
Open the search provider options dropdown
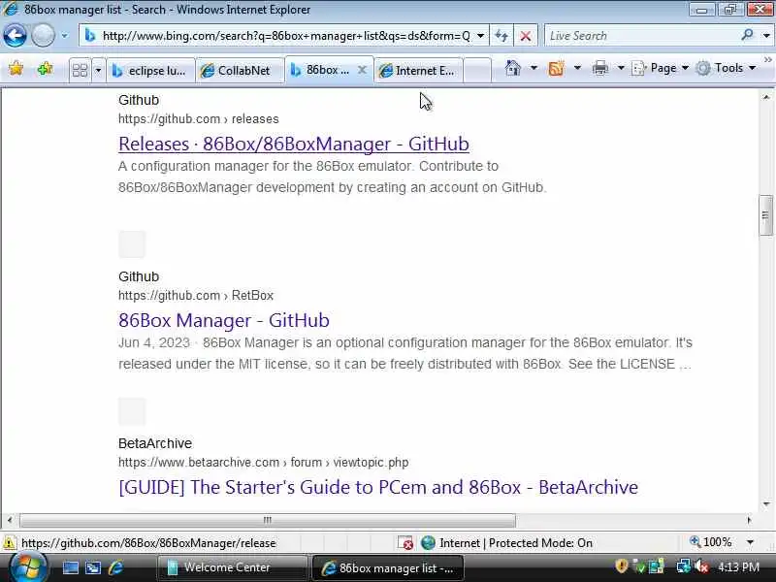coord(766,36)
